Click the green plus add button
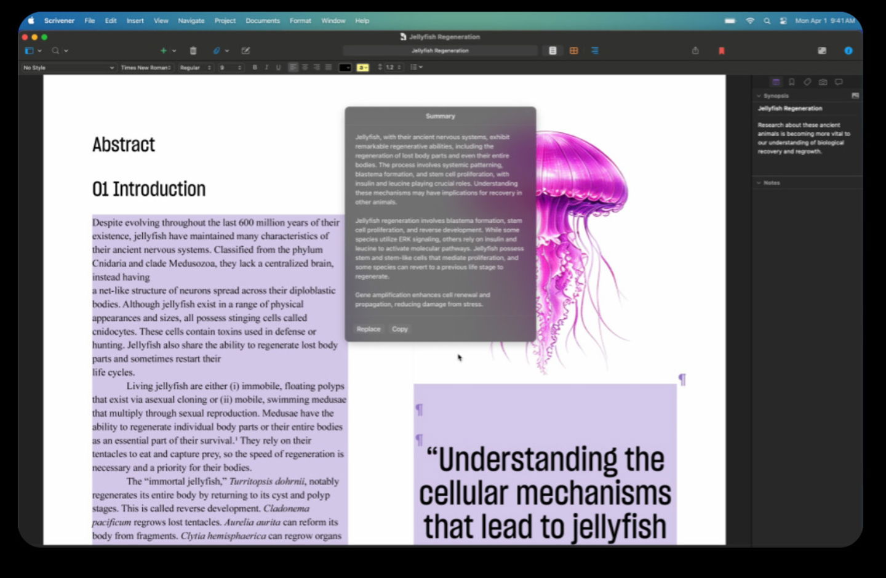 tap(163, 50)
